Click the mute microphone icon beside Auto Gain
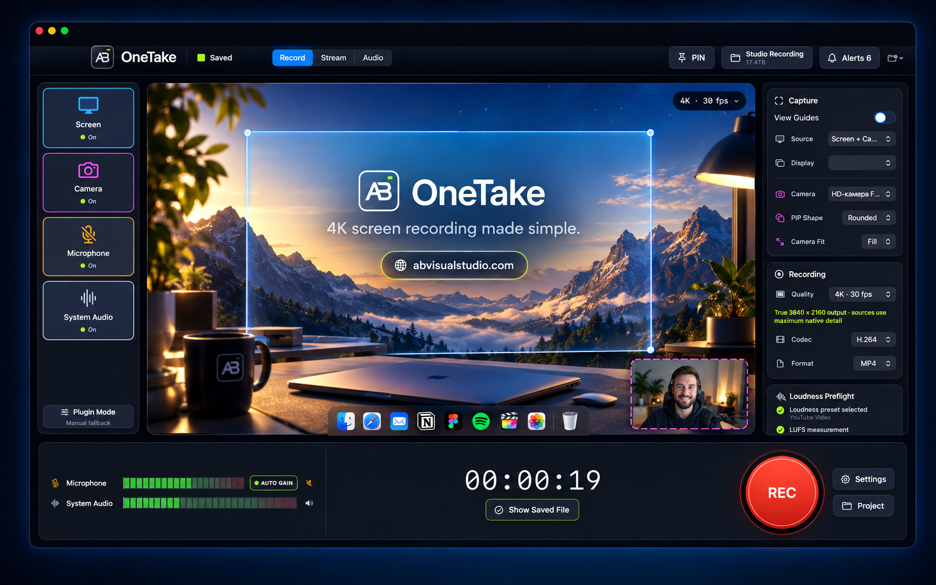936x585 pixels. (309, 483)
